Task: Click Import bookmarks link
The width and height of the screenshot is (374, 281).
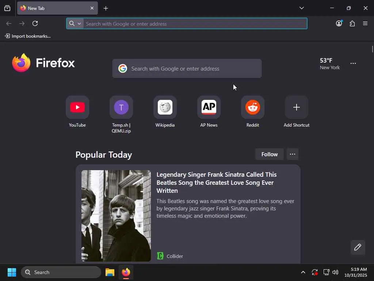Action: [x=28, y=36]
